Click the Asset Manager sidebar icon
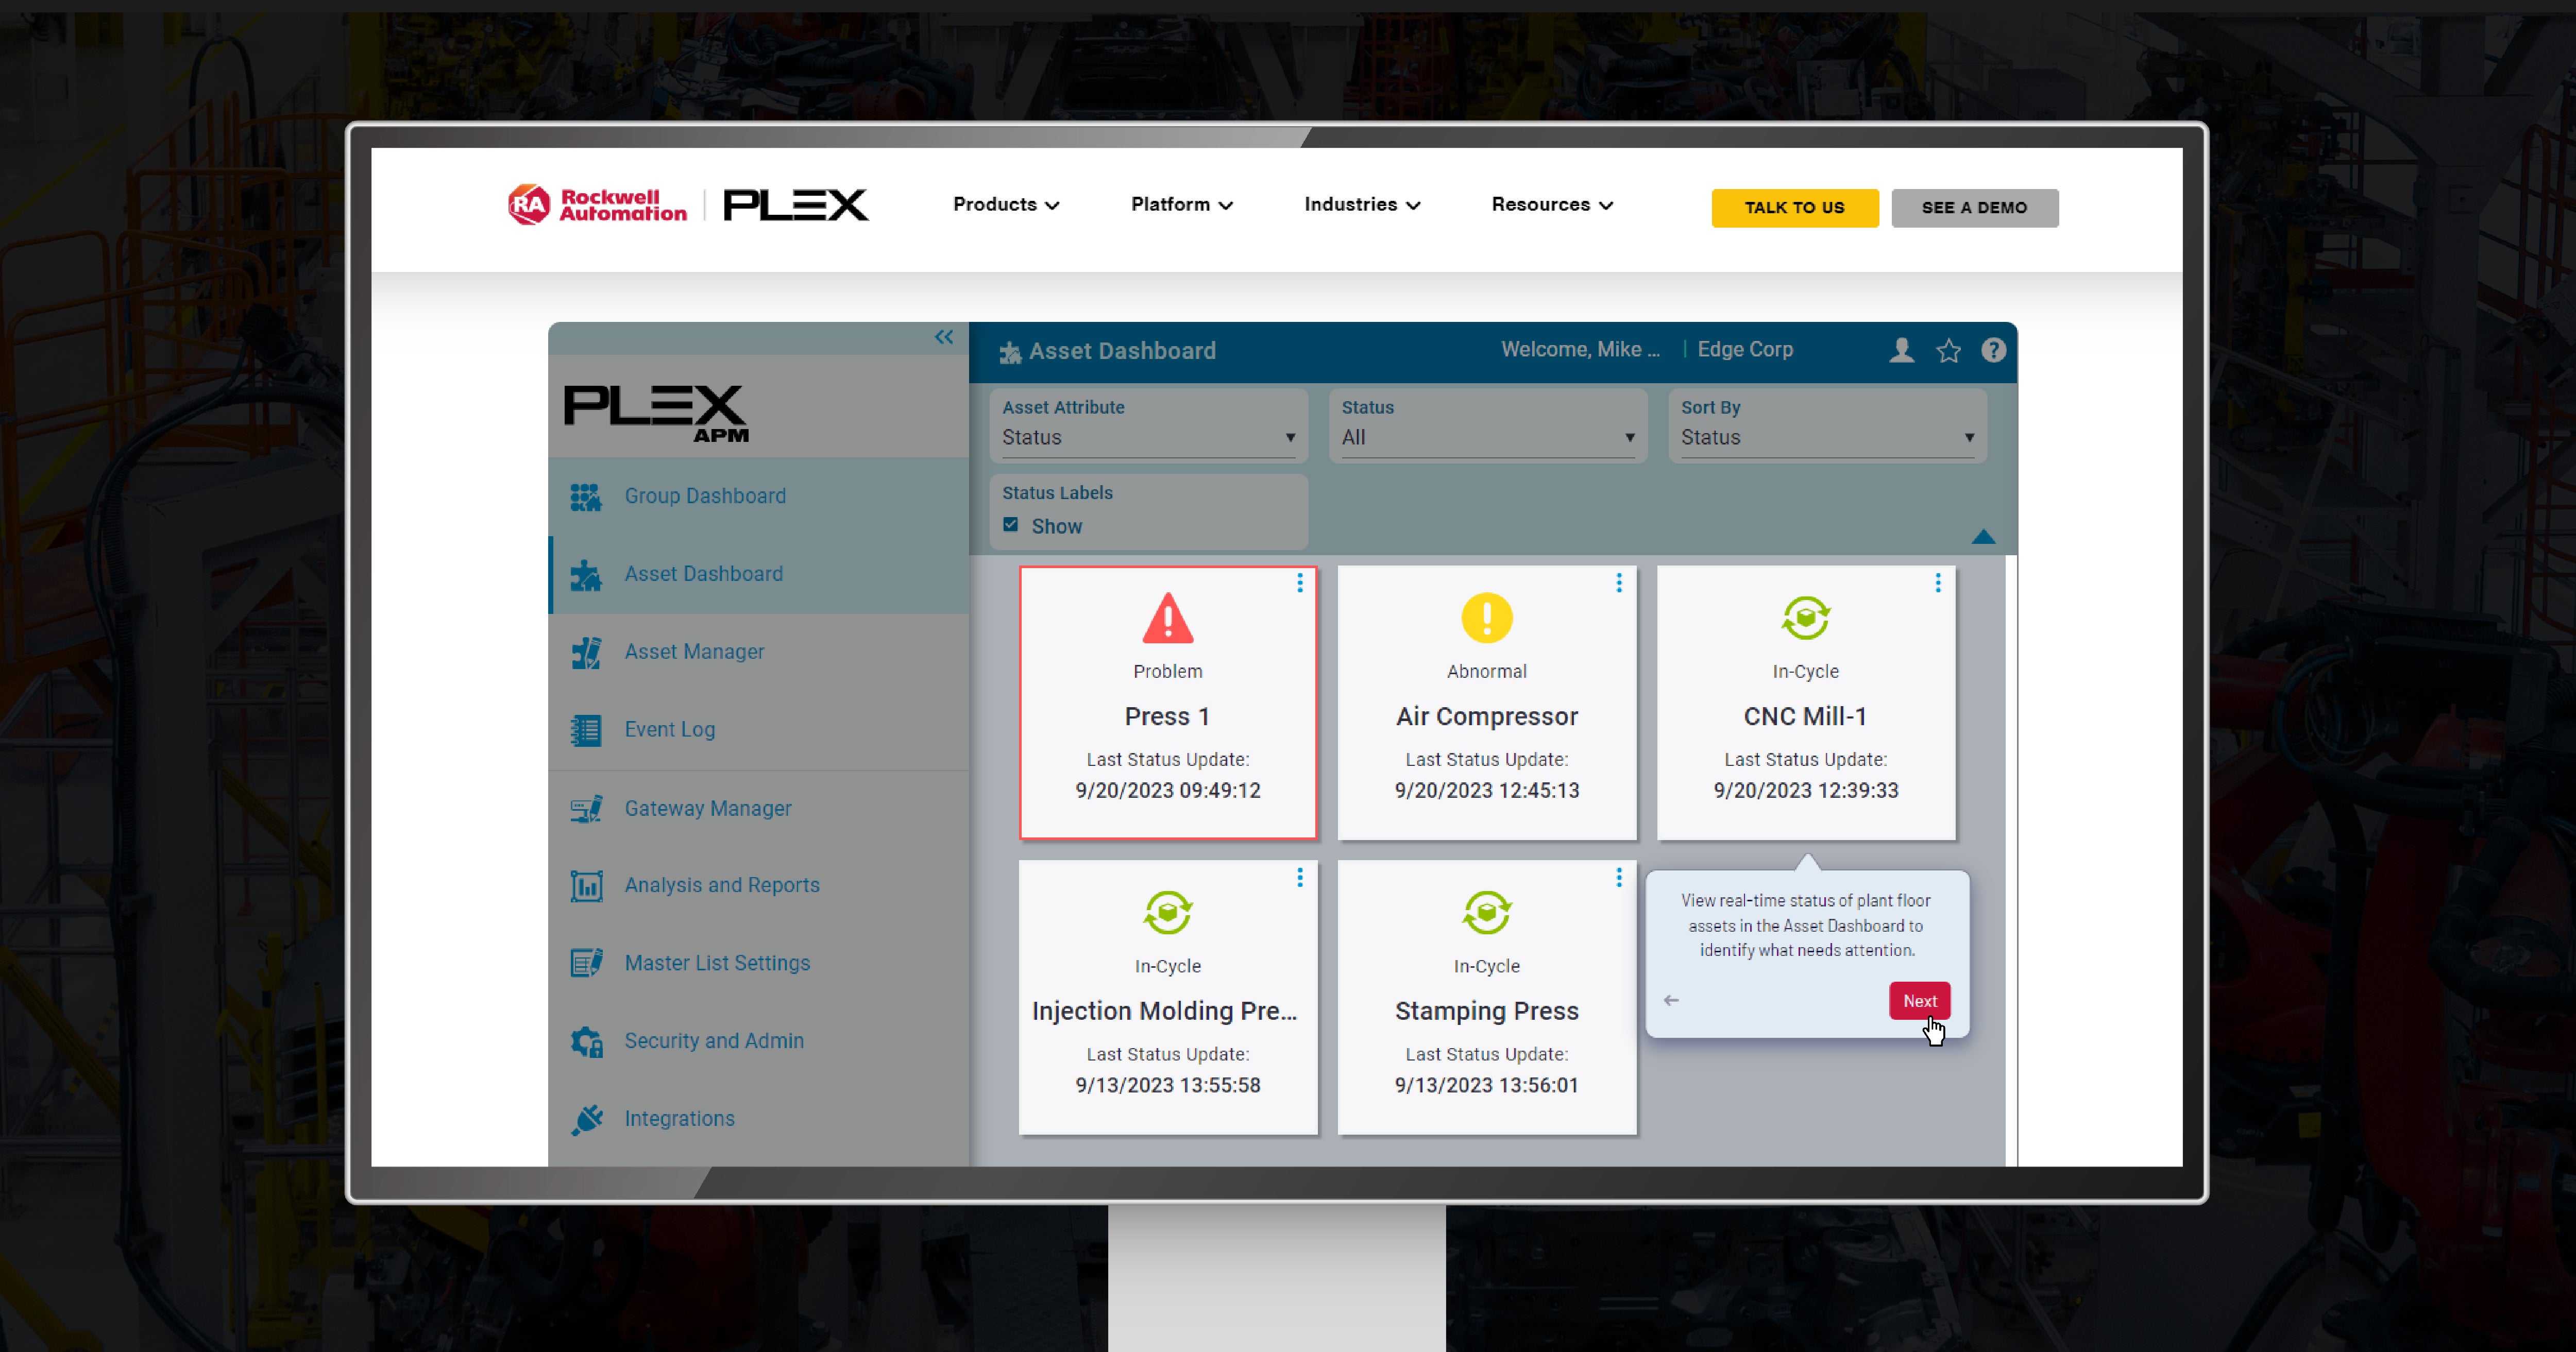 coord(586,651)
